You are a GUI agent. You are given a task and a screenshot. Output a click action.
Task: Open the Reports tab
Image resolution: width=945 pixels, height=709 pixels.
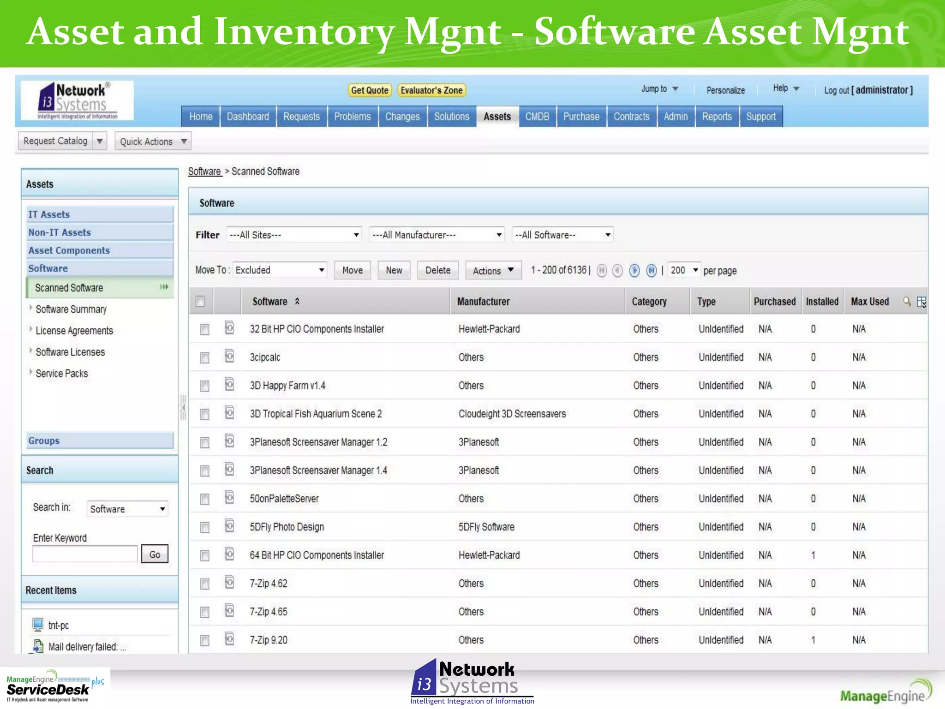coord(717,116)
